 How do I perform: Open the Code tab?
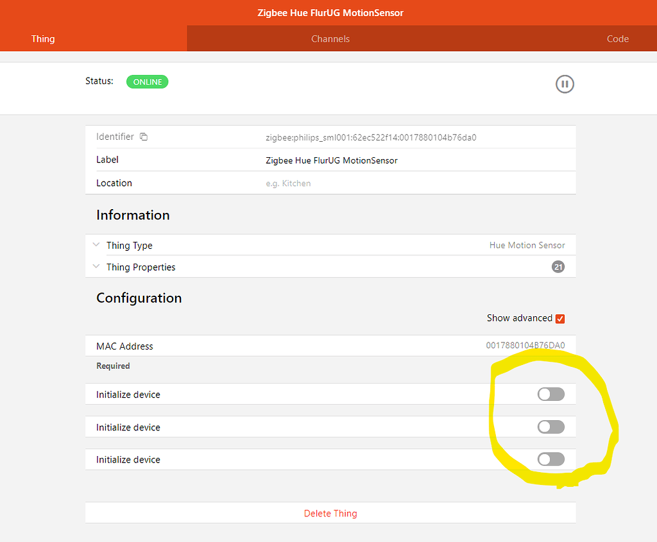point(617,38)
